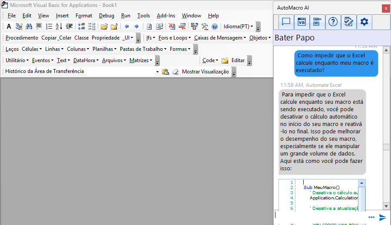The height and width of the screenshot is (225, 391).
Task: Open the Fors e Loops dropdown
Action: (x=175, y=38)
